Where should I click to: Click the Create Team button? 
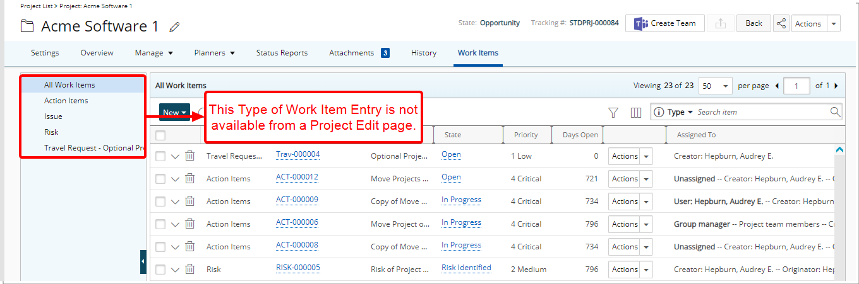[x=665, y=23]
